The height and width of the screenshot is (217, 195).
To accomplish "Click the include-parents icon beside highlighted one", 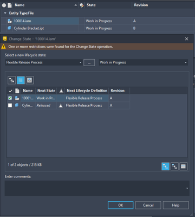I will coord(174,167).
